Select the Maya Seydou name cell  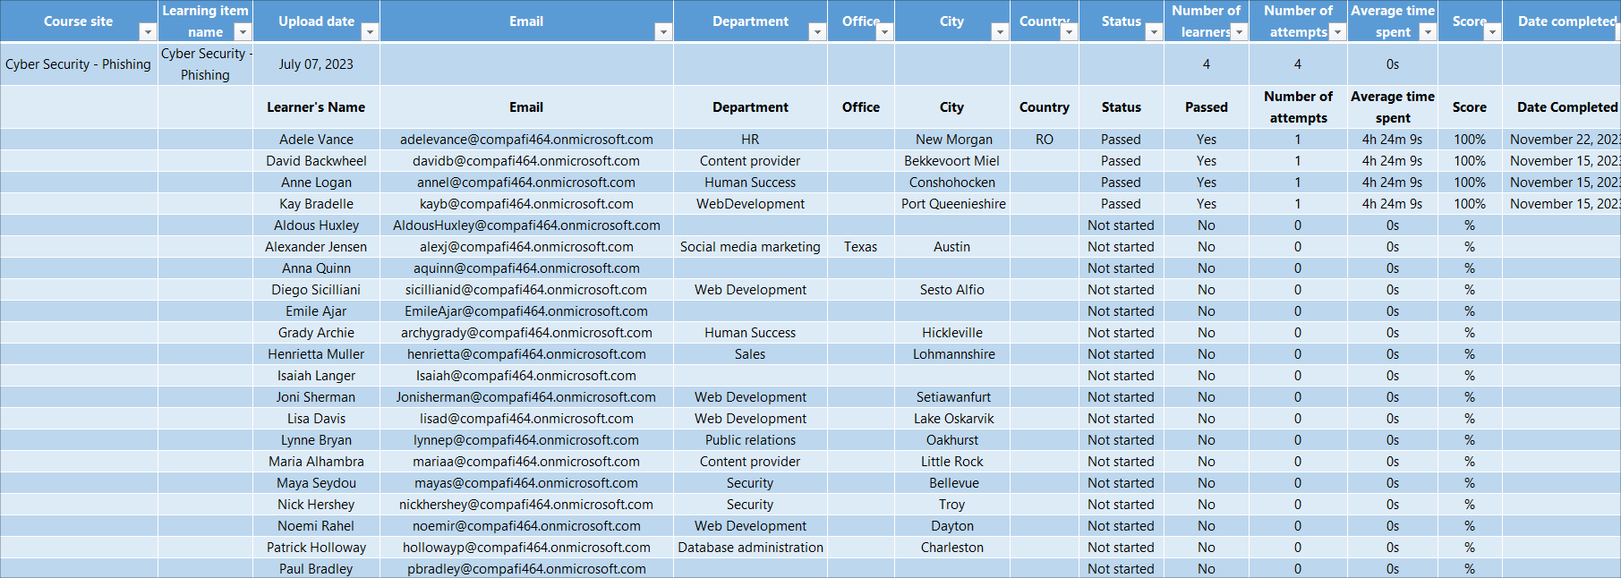[x=316, y=483]
